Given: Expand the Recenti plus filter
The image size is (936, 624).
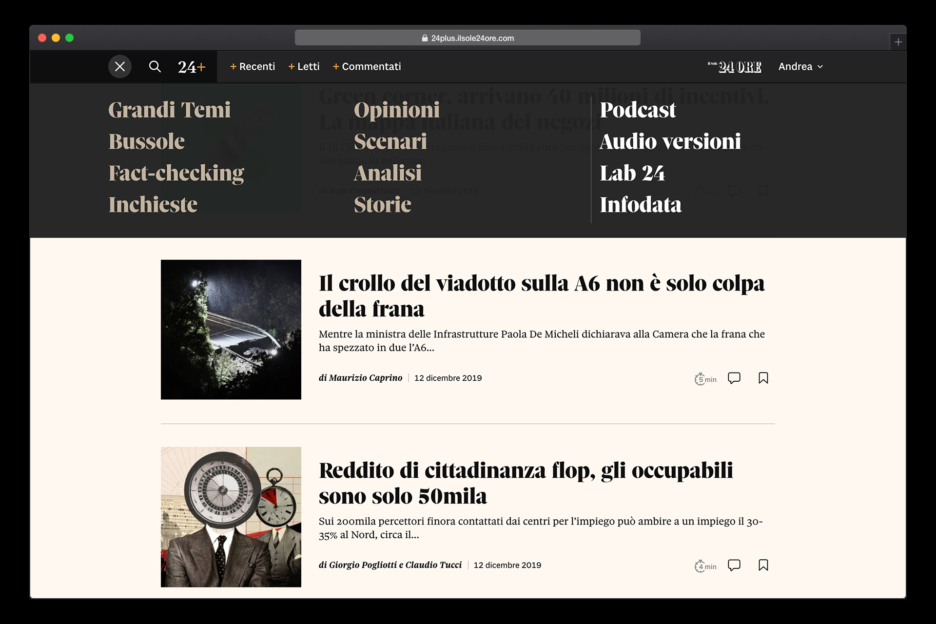Looking at the screenshot, I should click(x=253, y=67).
